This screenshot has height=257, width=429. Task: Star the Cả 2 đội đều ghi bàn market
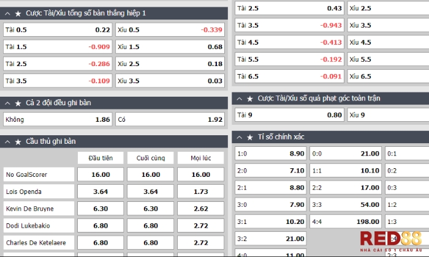pos(18,103)
